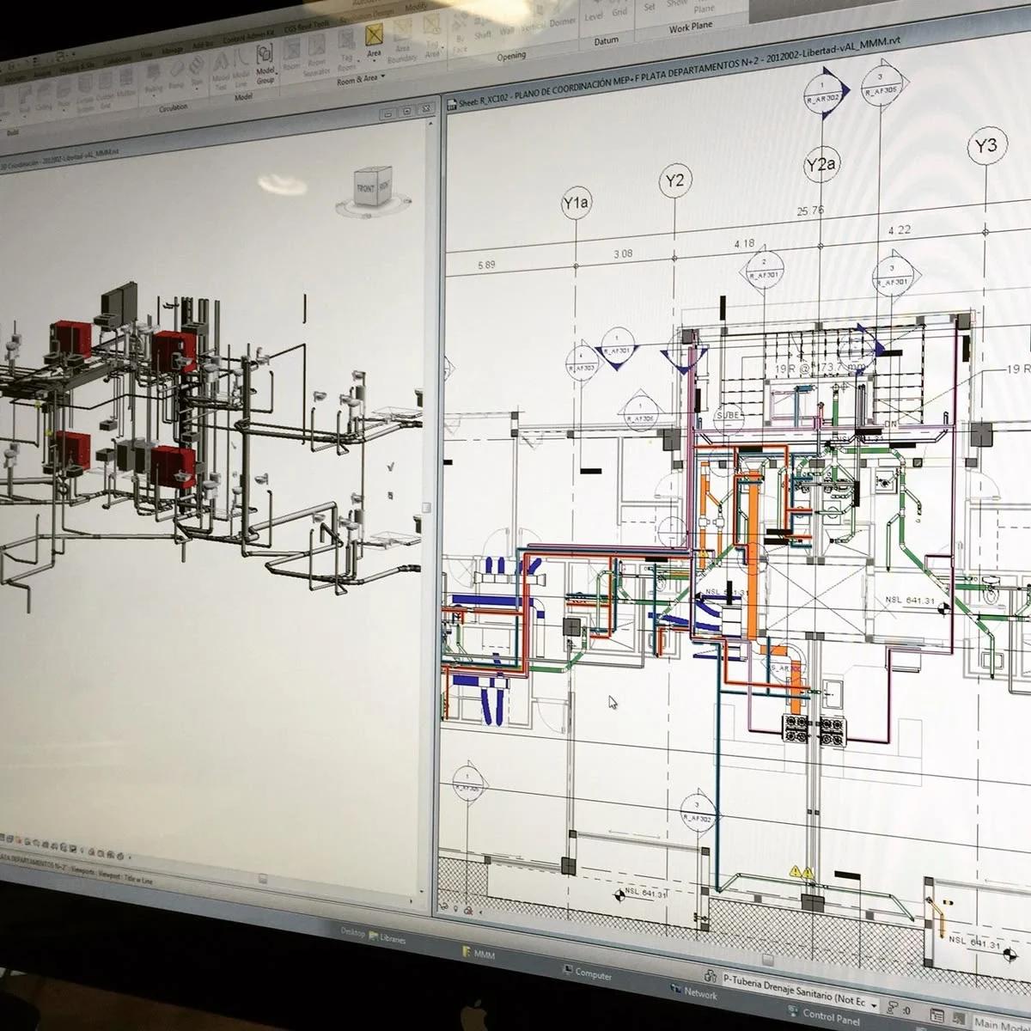Click the Model Group tool icon

[x=265, y=64]
